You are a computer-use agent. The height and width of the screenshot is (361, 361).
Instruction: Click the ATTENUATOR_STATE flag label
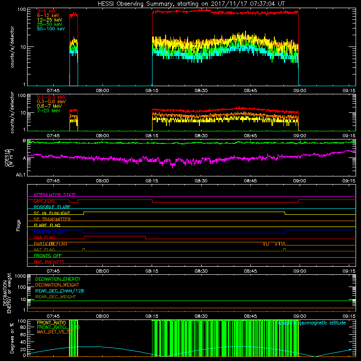point(55,195)
